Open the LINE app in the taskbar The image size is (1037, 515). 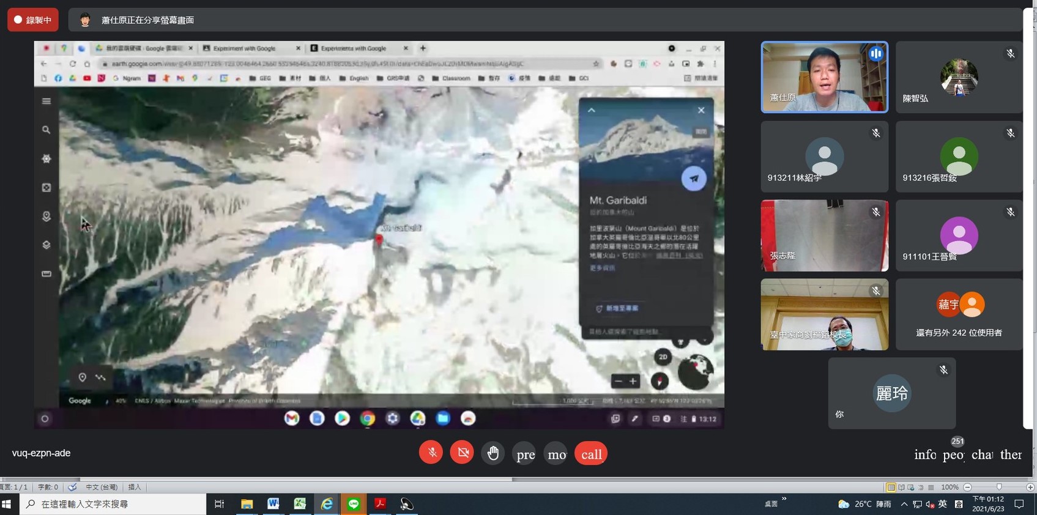[x=354, y=504]
